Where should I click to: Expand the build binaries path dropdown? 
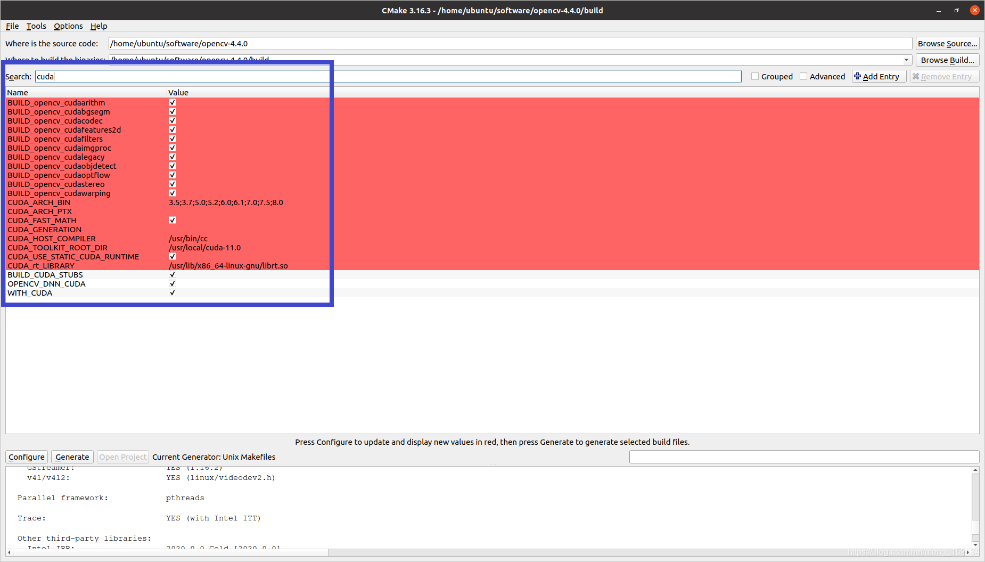[906, 60]
